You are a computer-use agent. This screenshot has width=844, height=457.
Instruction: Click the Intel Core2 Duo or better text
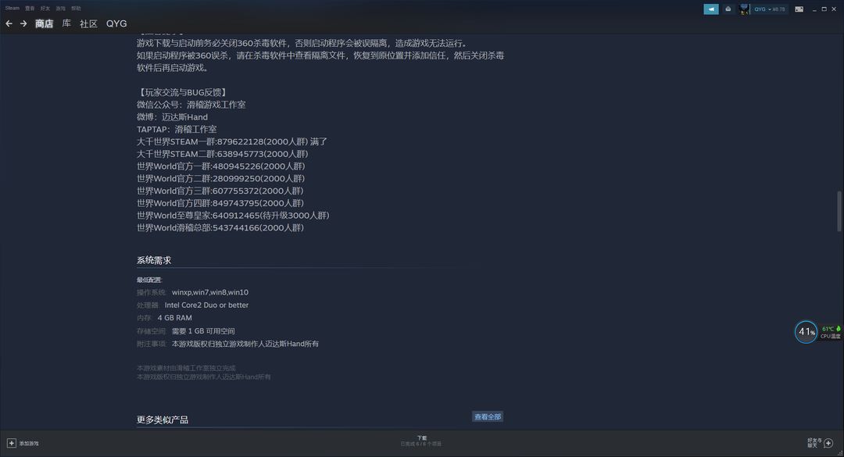point(206,305)
